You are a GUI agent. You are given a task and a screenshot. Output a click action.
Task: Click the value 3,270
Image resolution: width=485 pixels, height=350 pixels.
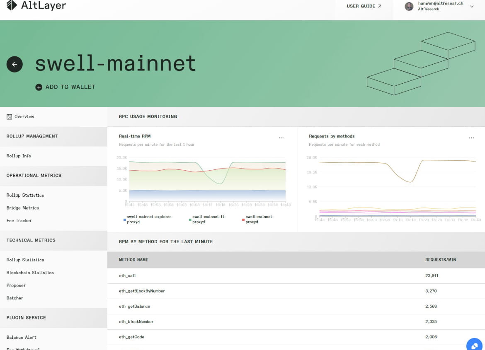[431, 291]
